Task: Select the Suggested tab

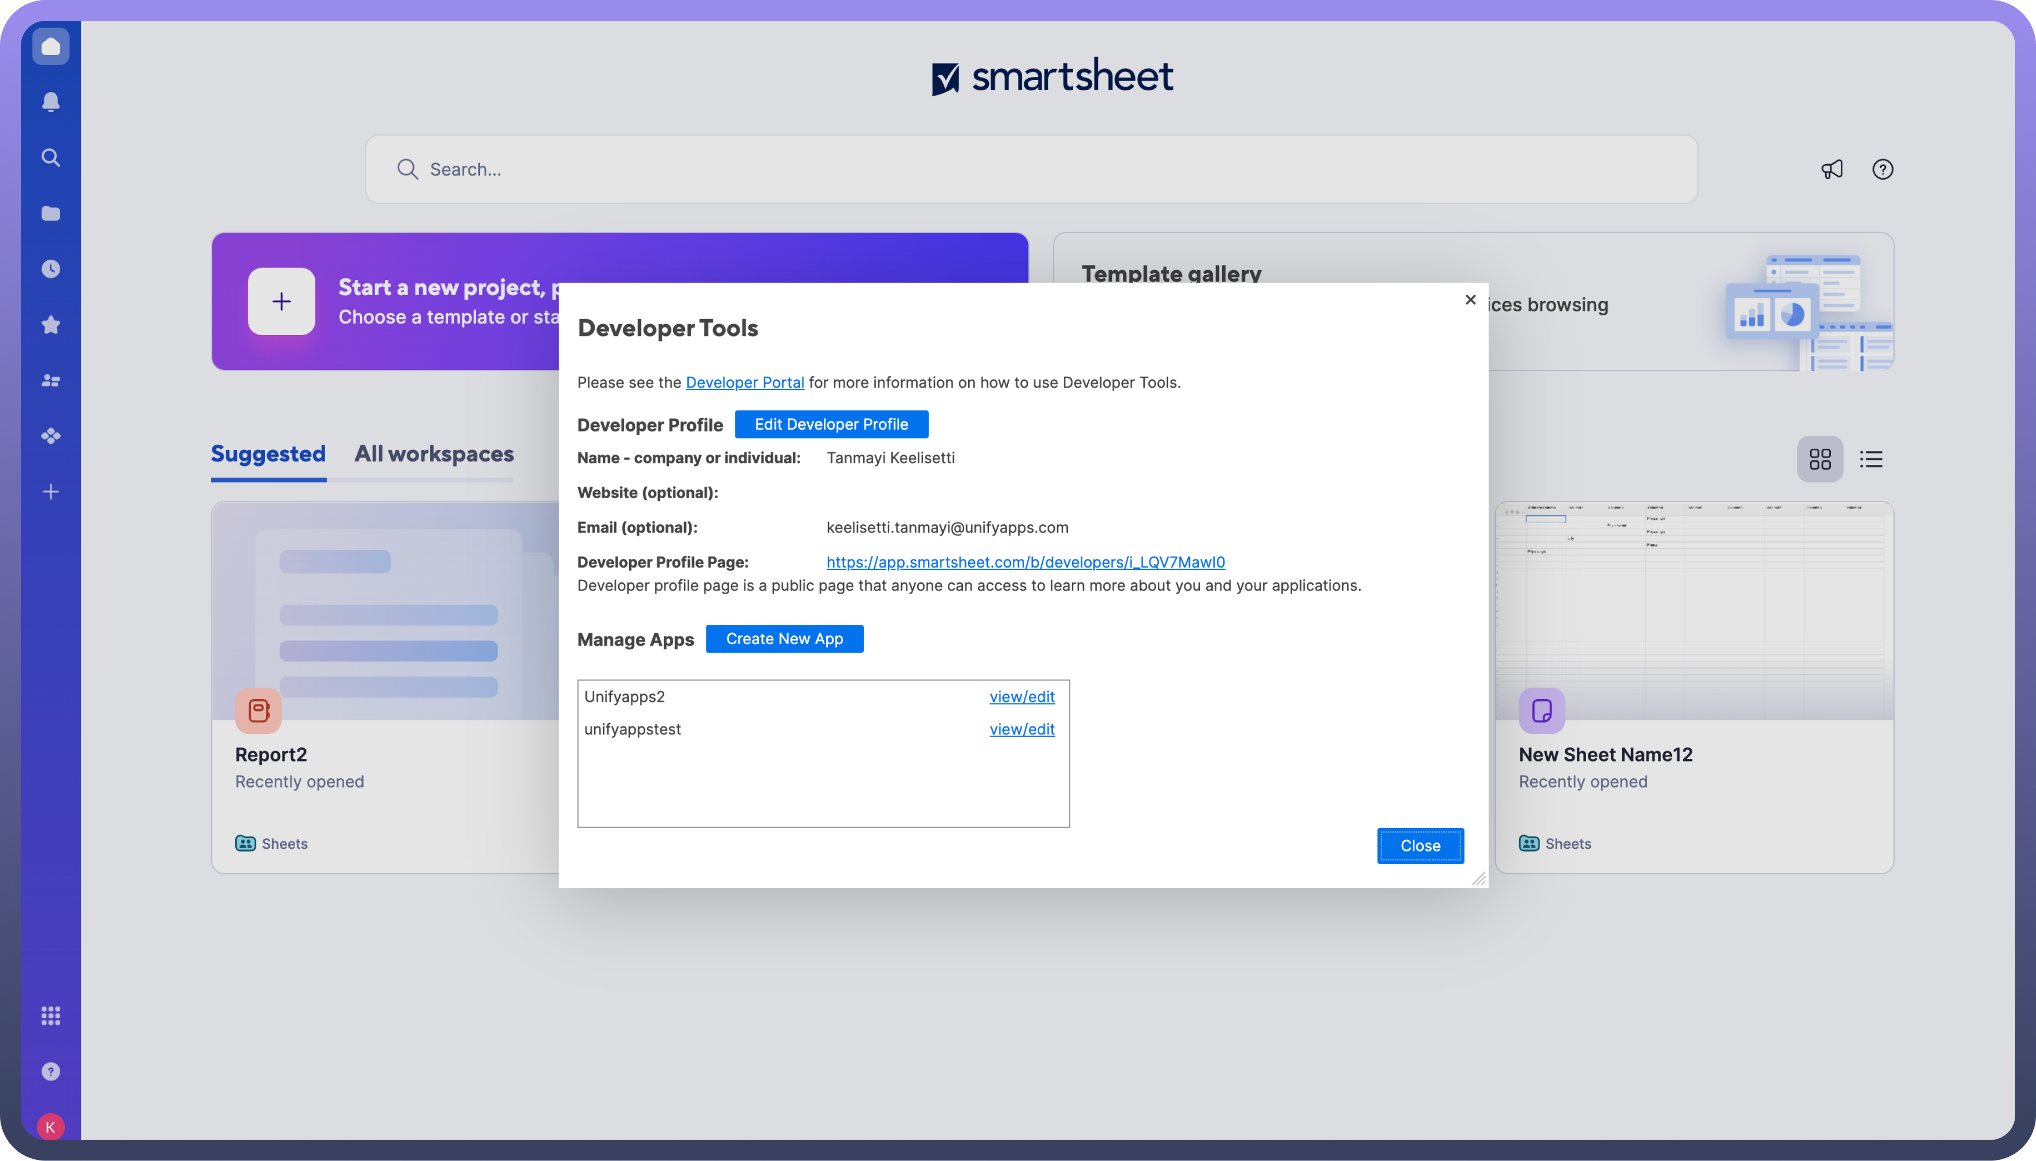Action: click(x=268, y=453)
